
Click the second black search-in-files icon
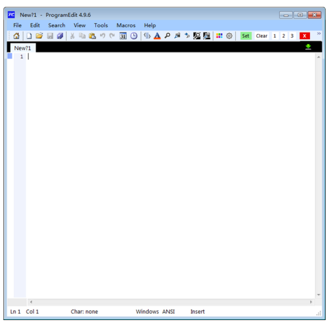[x=206, y=36]
